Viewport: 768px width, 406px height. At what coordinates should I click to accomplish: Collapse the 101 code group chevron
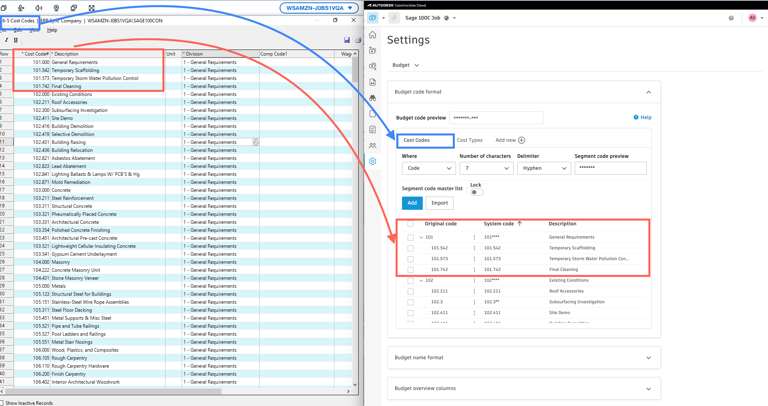point(421,237)
